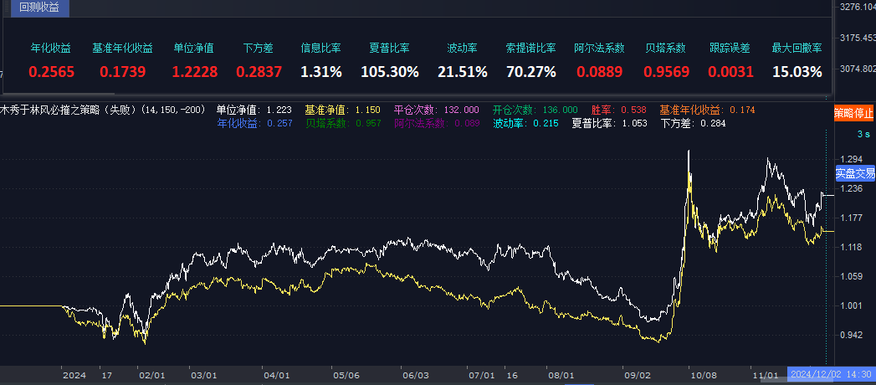Select the 索提诺比率 value 70.27%

coord(530,71)
